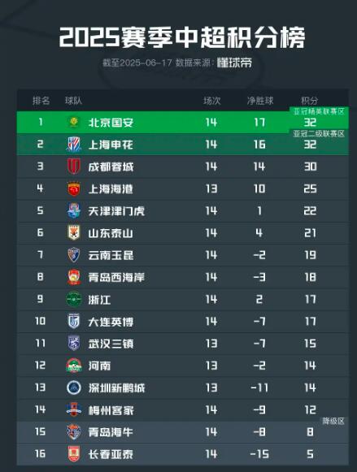Click the Shandong Taishan crest icon

pos(74,232)
